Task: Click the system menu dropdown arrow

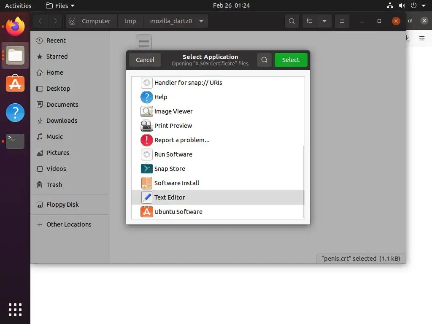Action: click(424, 5)
